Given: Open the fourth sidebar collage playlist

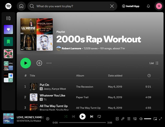Looking at the screenshot, I should [8, 66].
